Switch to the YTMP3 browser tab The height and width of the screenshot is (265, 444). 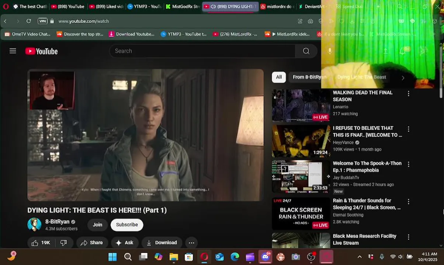(145, 6)
